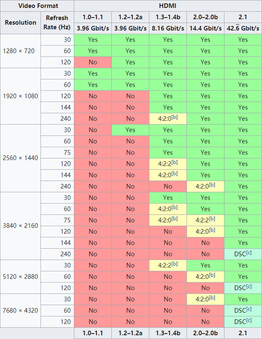Viewport: 262px width, 339px height.
Task: Click footnote [c] in 5120×2880 120Hz row
Action: 249,286
